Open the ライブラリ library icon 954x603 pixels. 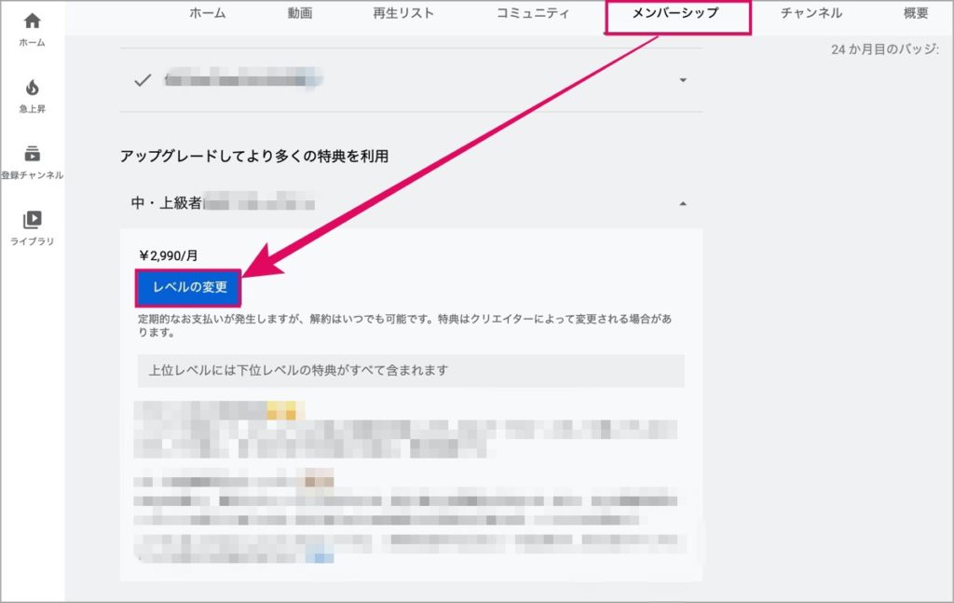[x=32, y=219]
